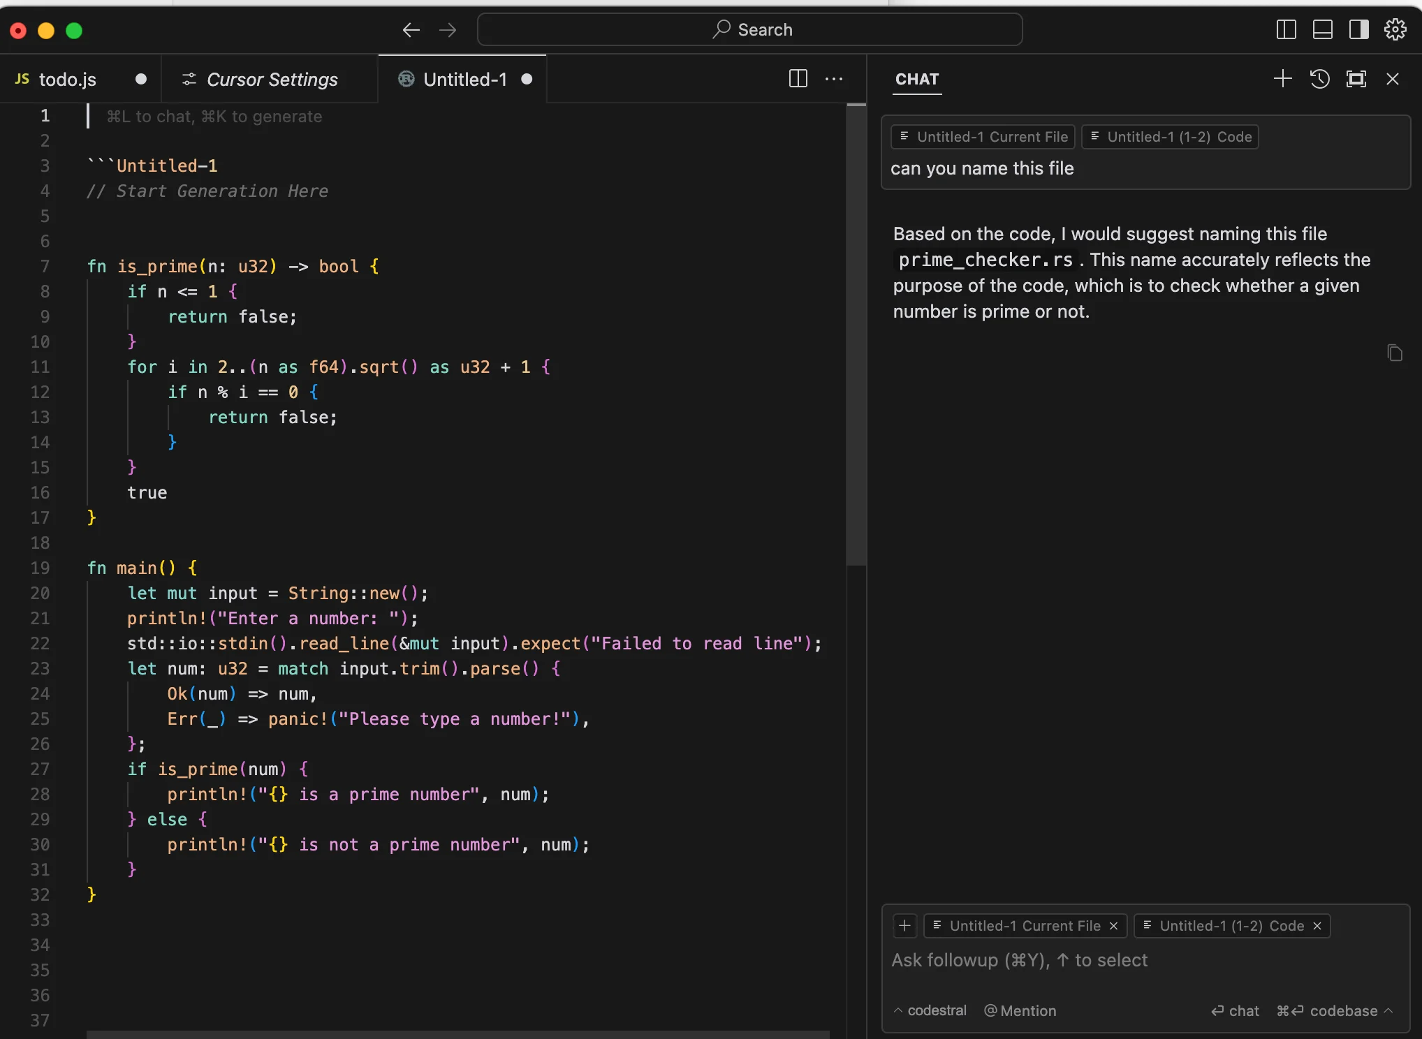Open the chat history clock icon

pos(1319,79)
